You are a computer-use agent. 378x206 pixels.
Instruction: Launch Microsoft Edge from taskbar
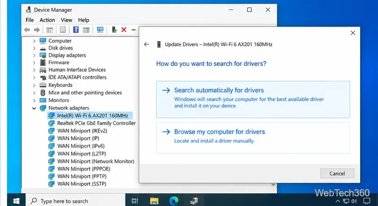coord(174,201)
